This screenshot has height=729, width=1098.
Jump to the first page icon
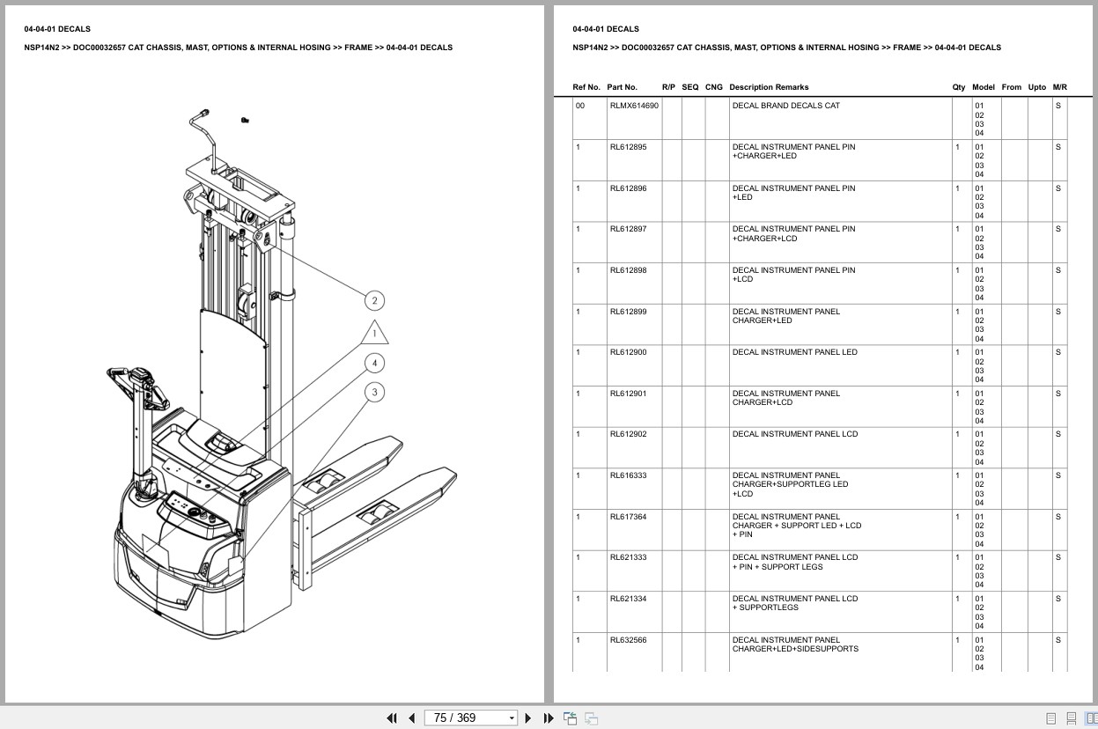(x=391, y=718)
